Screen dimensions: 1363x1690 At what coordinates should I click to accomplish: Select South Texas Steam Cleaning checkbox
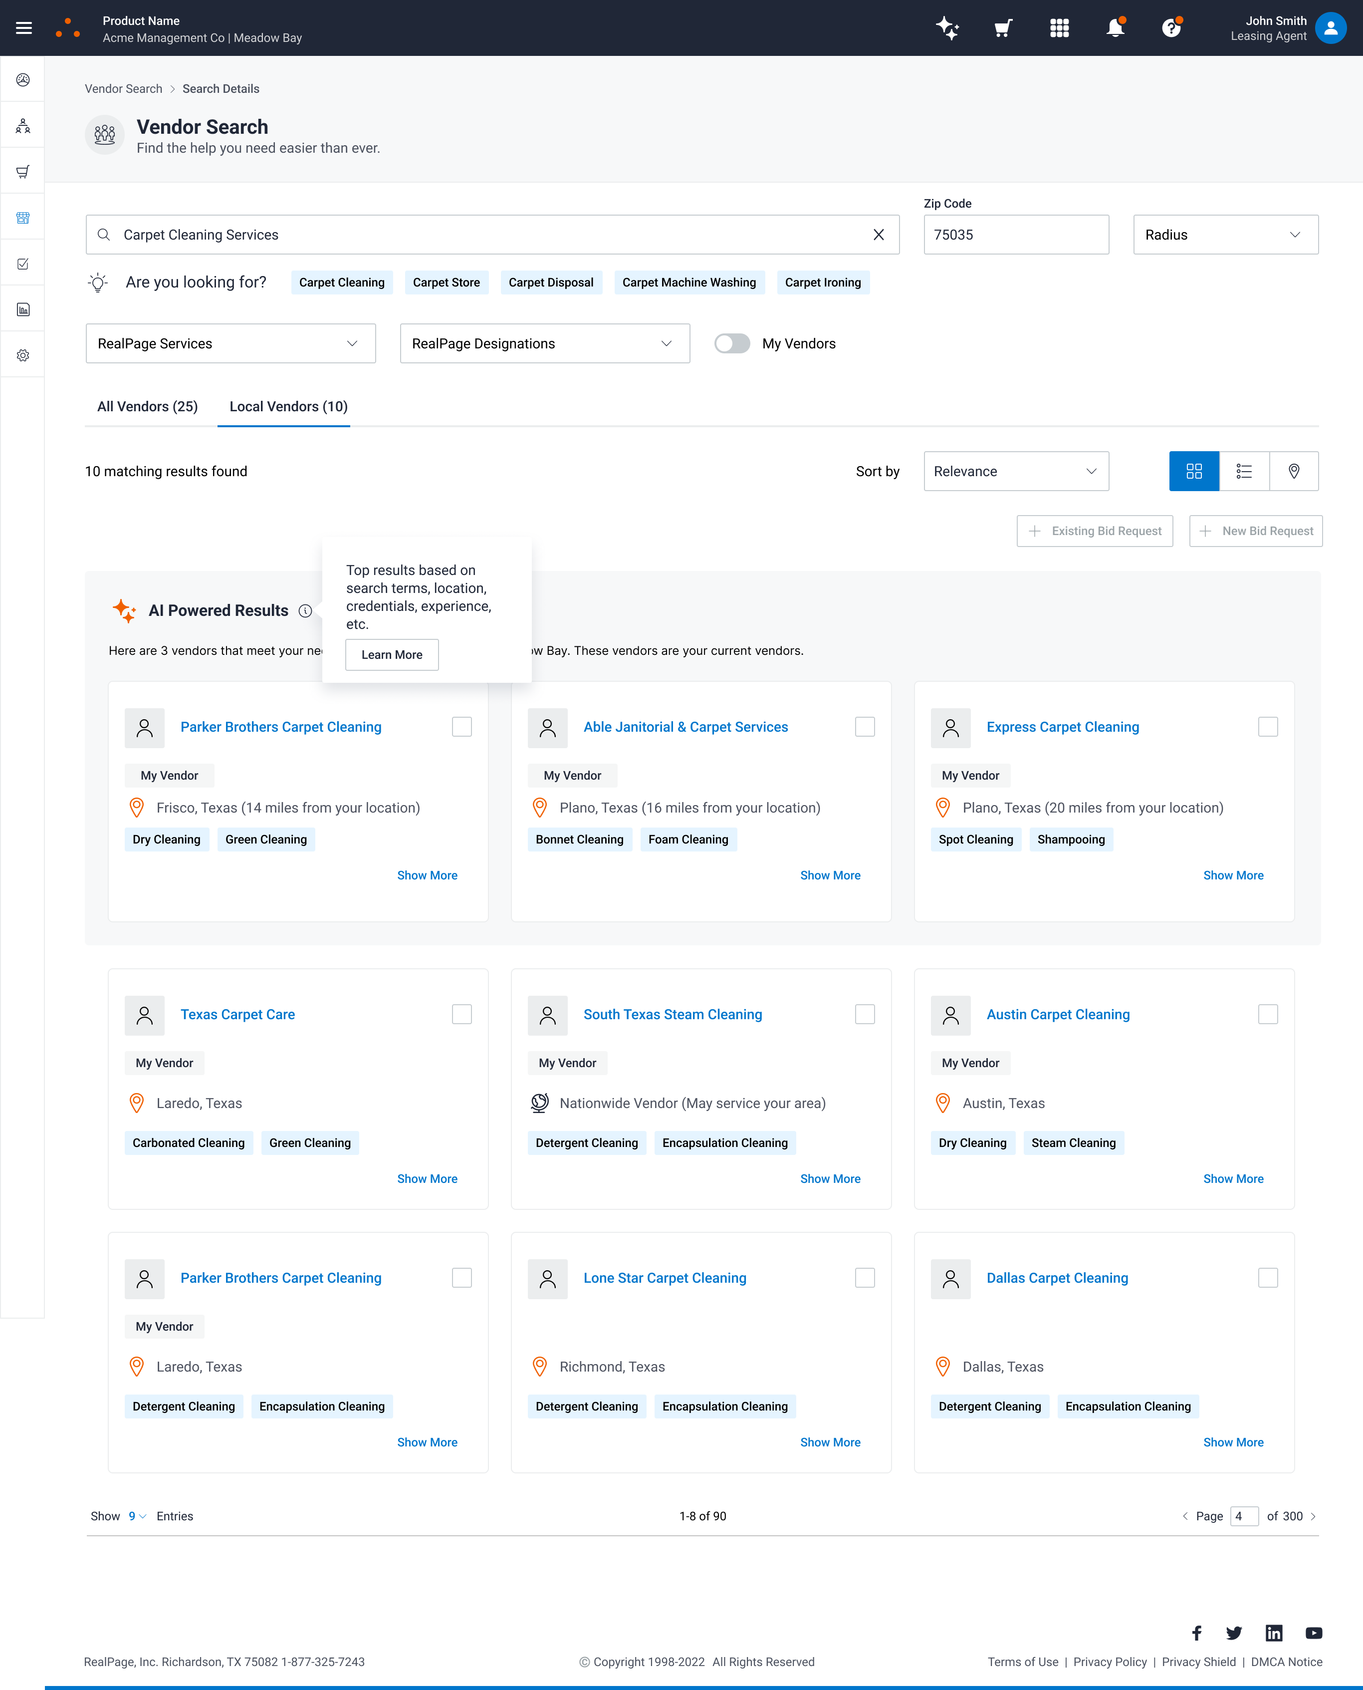coord(865,1015)
